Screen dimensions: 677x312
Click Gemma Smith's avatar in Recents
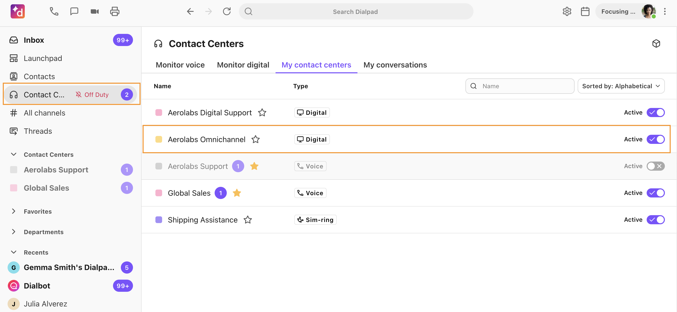pos(14,268)
